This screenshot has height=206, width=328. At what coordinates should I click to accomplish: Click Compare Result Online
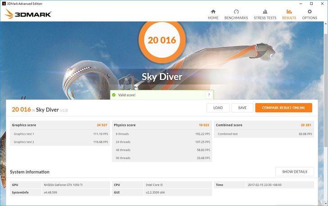283,108
